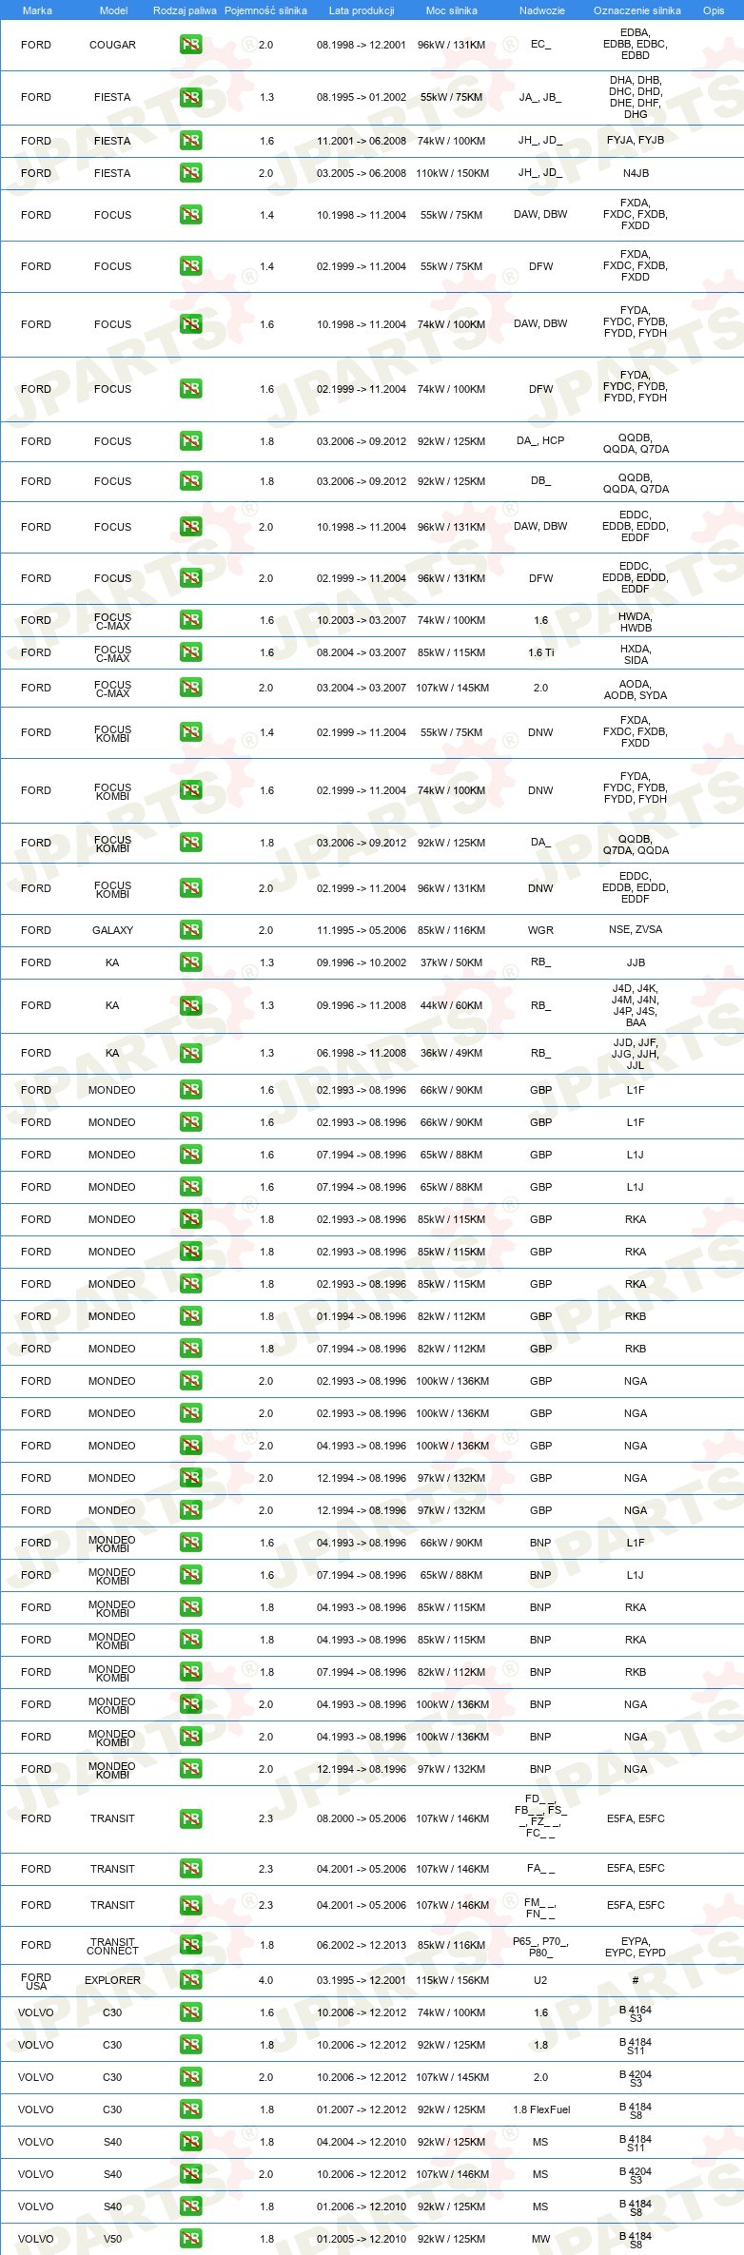Click the Lata produkcji column header
Screen dimensions: 744x2255
(362, 10)
